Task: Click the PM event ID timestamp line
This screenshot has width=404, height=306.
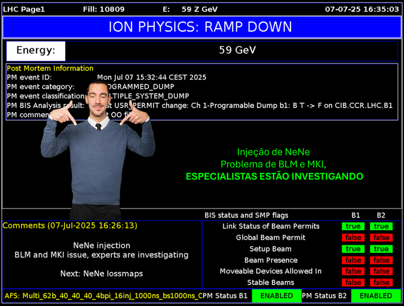Action: click(152, 77)
